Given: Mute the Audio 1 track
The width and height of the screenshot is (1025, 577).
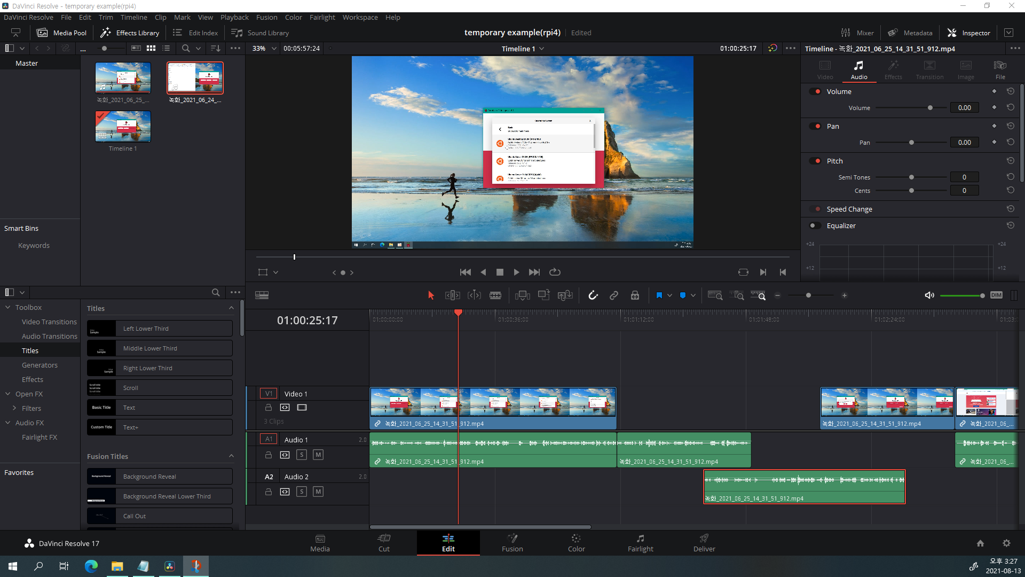Looking at the screenshot, I should pyautogui.click(x=318, y=455).
